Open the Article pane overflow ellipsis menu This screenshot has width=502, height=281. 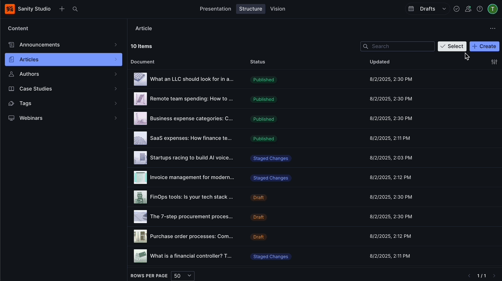click(493, 28)
